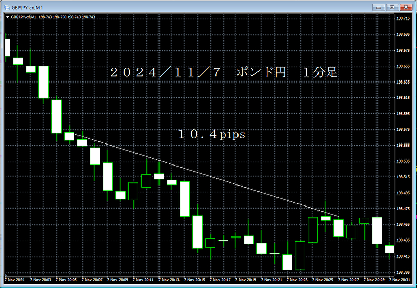Image resolution: width=417 pixels, height=288 pixels.
Task: Click price axis value 198.575
Action: click(x=403, y=129)
